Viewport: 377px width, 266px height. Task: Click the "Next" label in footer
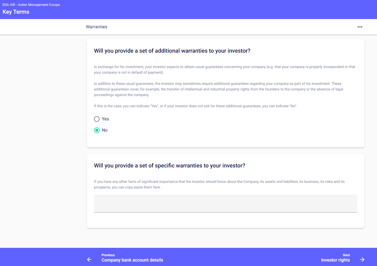[x=346, y=255]
